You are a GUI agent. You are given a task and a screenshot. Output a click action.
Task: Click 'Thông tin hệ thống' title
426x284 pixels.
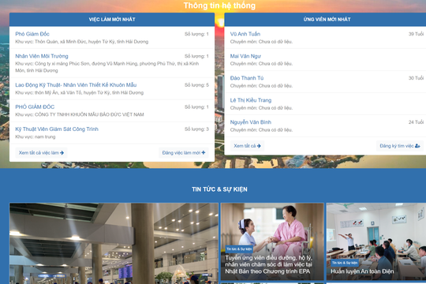tap(219, 6)
